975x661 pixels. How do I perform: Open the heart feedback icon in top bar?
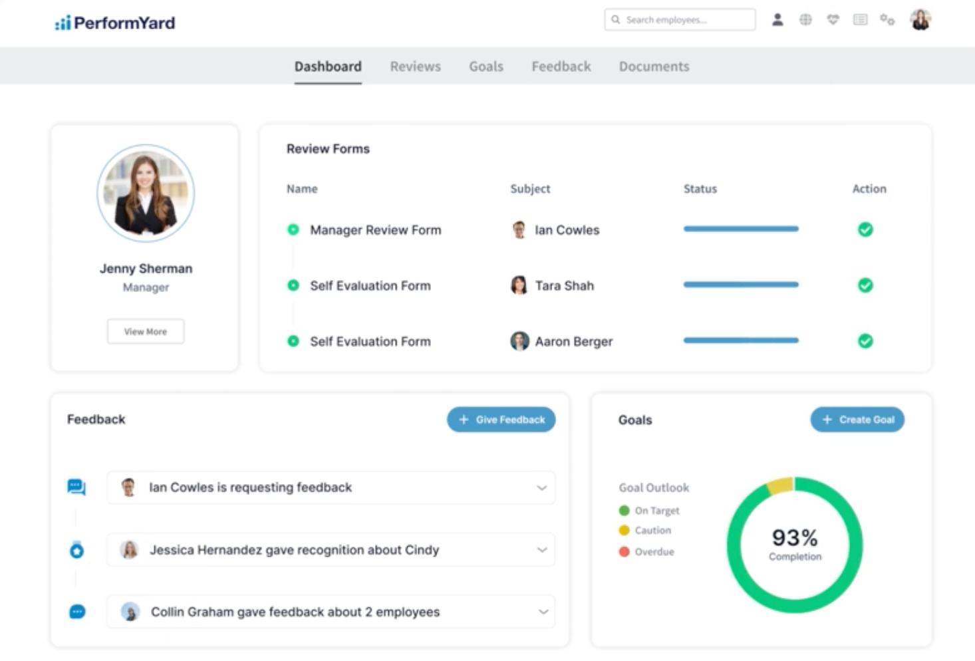click(x=832, y=19)
